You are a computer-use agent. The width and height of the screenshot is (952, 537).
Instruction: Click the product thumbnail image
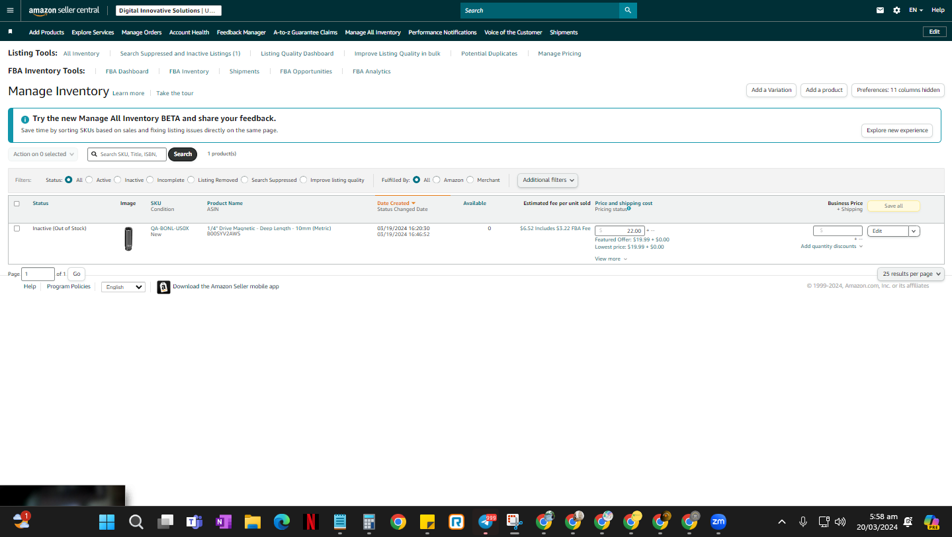click(x=128, y=239)
